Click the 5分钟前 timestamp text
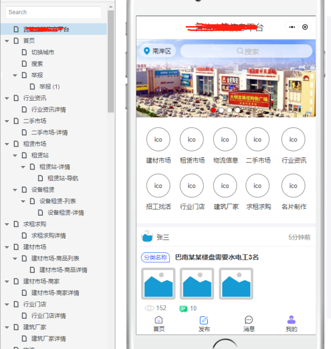This screenshot has width=331, height=349. coord(299,237)
